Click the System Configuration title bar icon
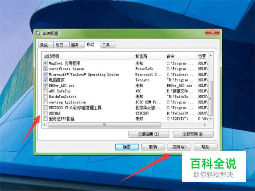Viewport: 255px width, 191px height. pos(38,33)
